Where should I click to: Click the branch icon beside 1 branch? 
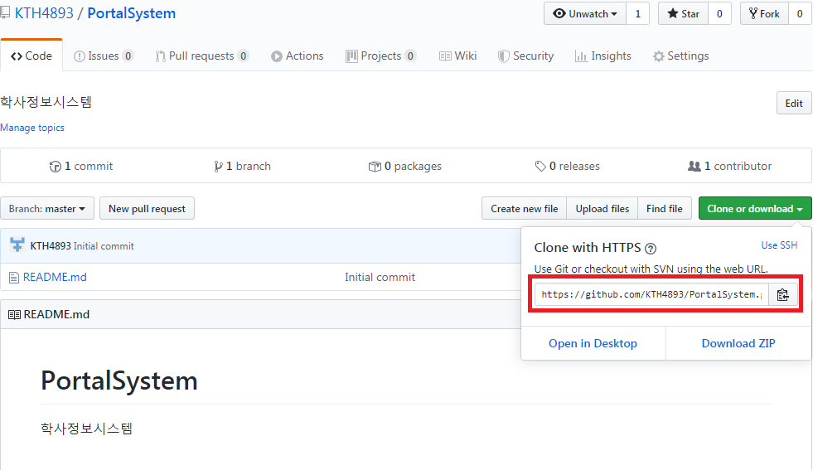(218, 167)
